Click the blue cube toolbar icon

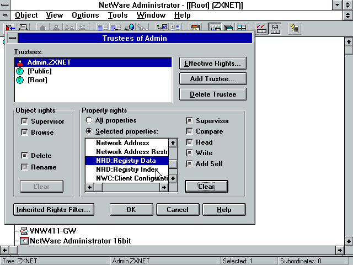[x=130, y=28]
